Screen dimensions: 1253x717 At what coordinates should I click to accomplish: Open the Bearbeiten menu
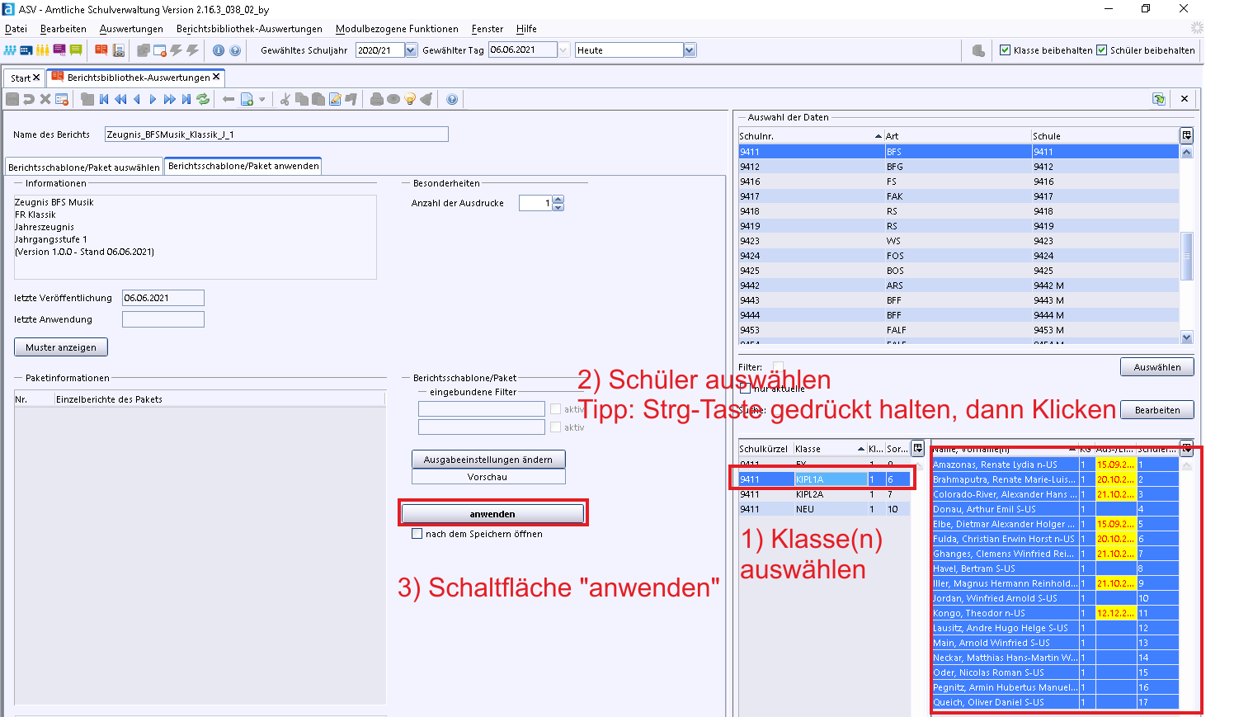coord(64,29)
